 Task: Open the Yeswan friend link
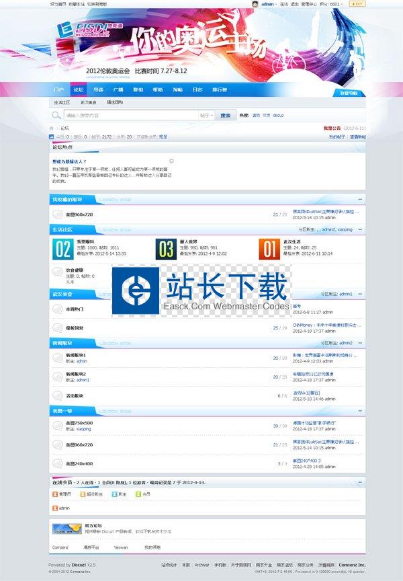click(x=121, y=547)
